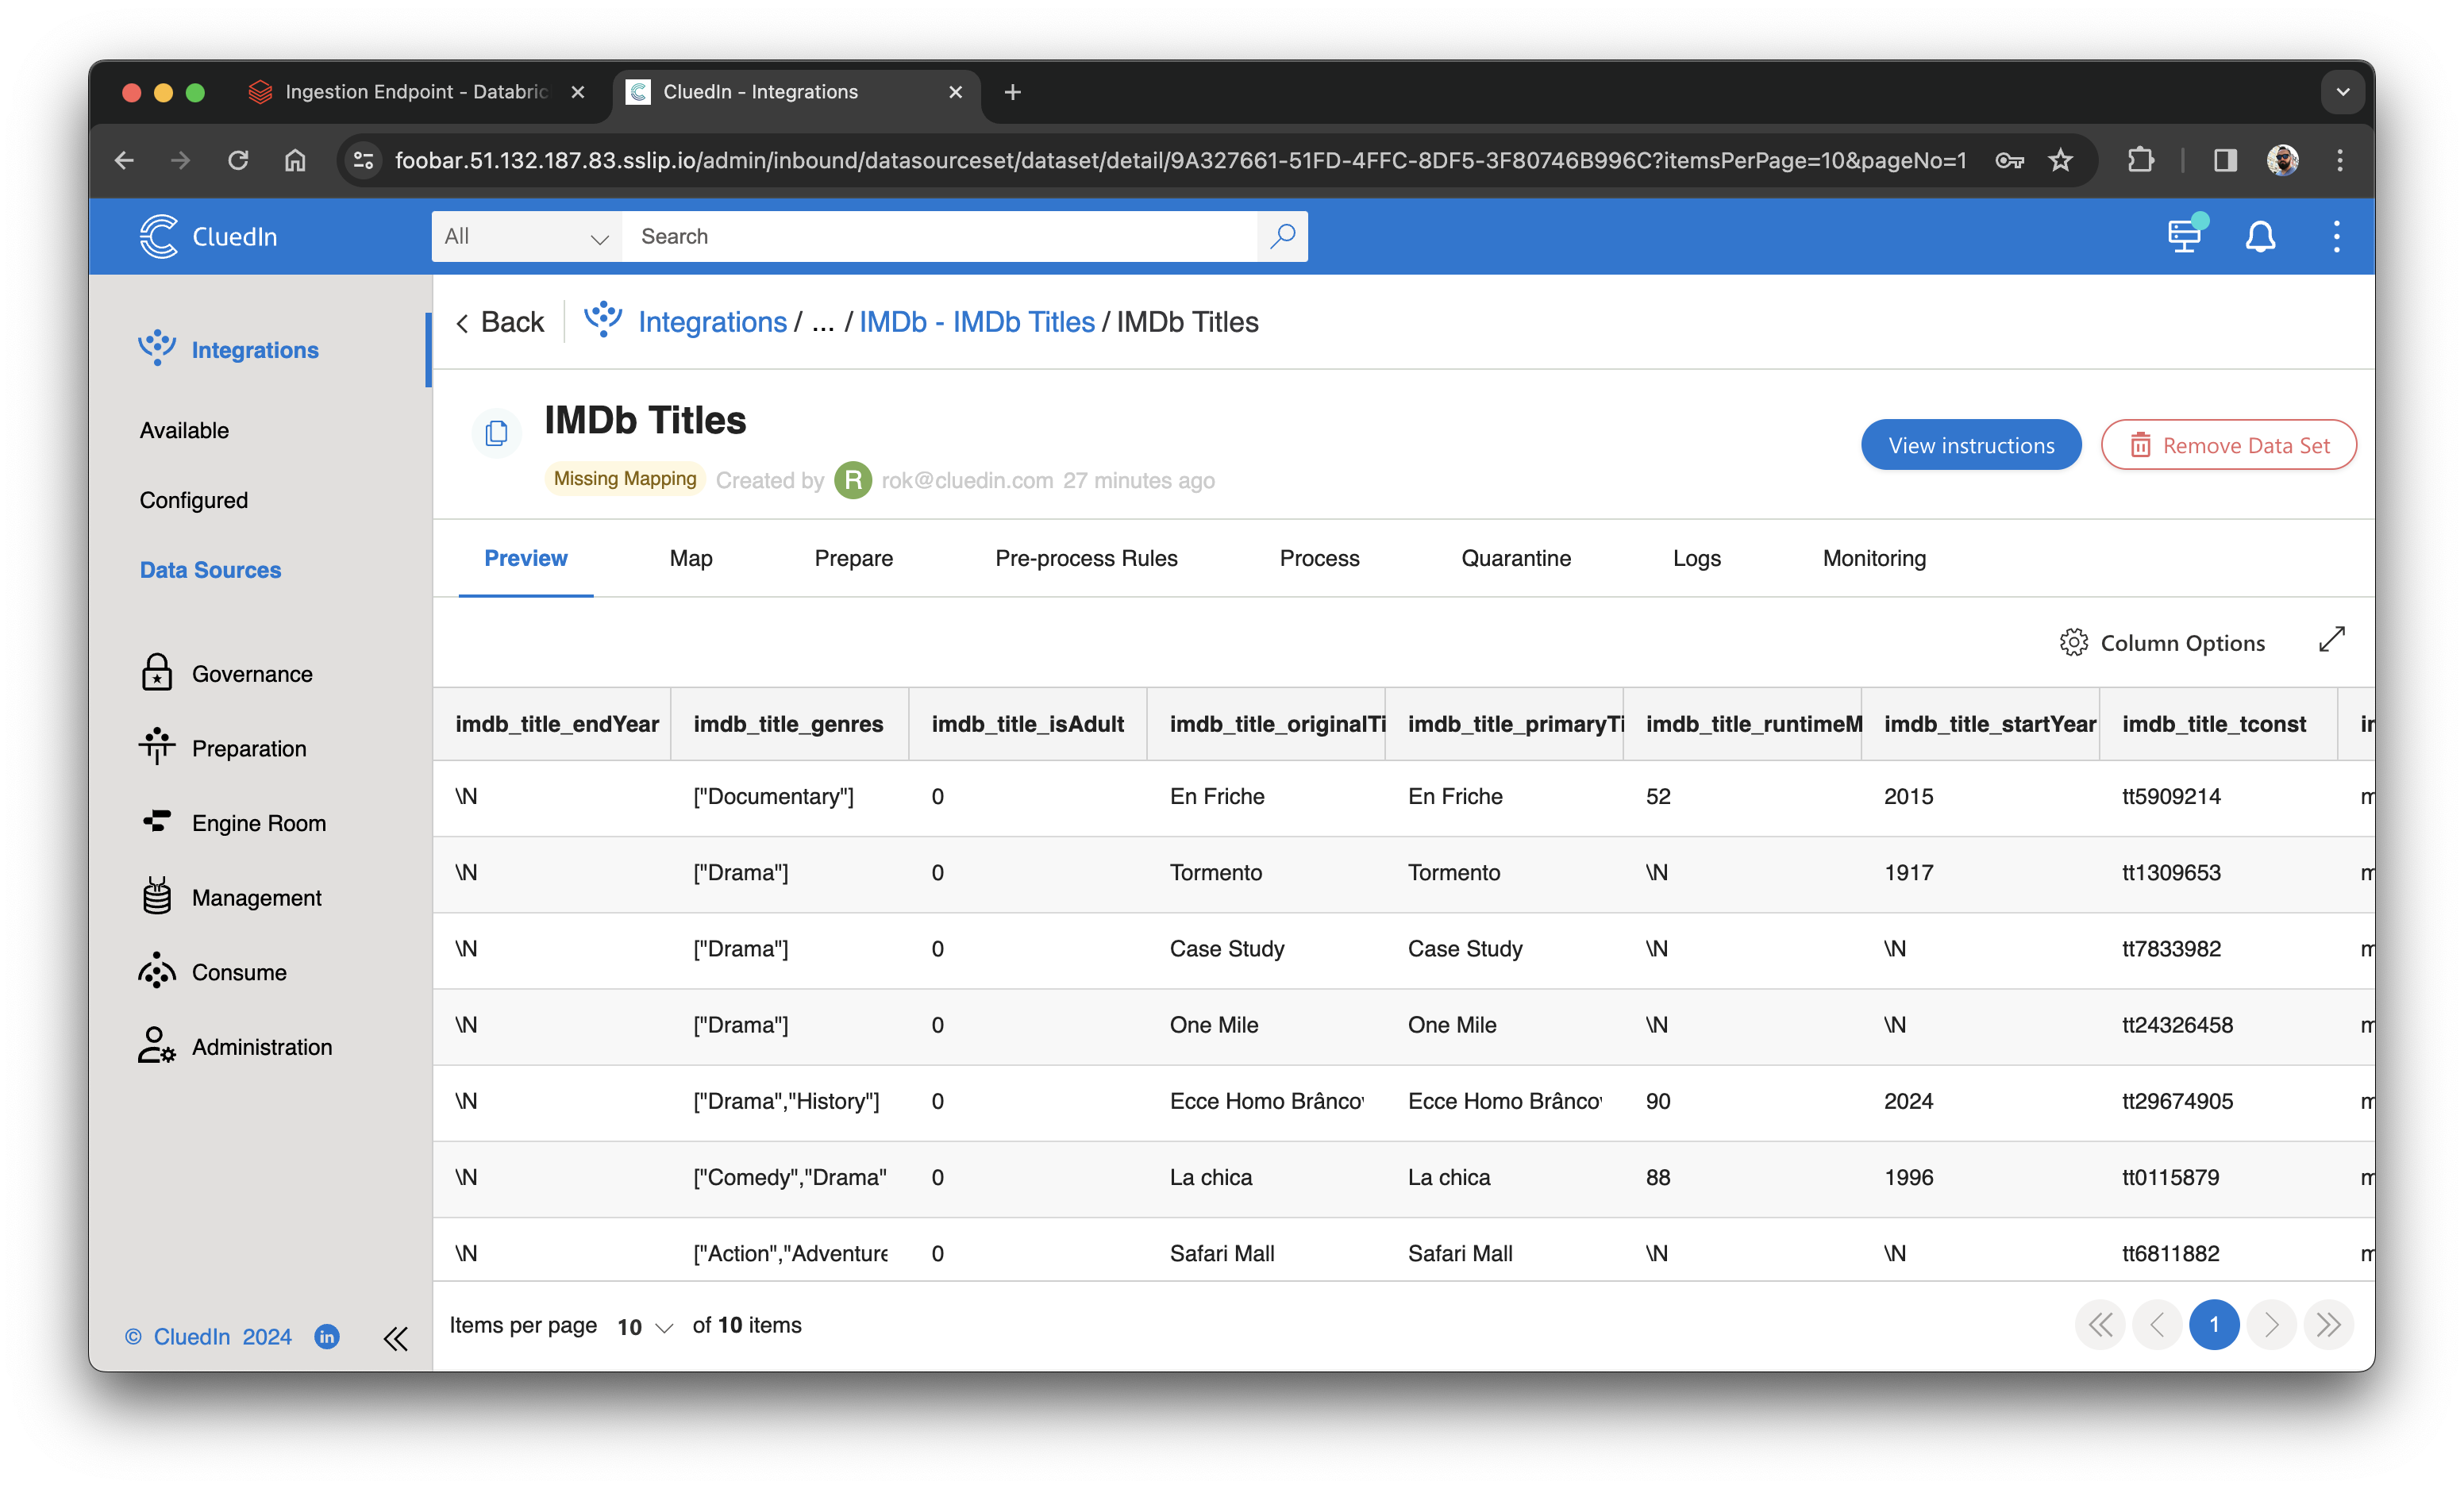Click View instructions button
The image size is (2464, 1489).
pyautogui.click(x=1969, y=444)
